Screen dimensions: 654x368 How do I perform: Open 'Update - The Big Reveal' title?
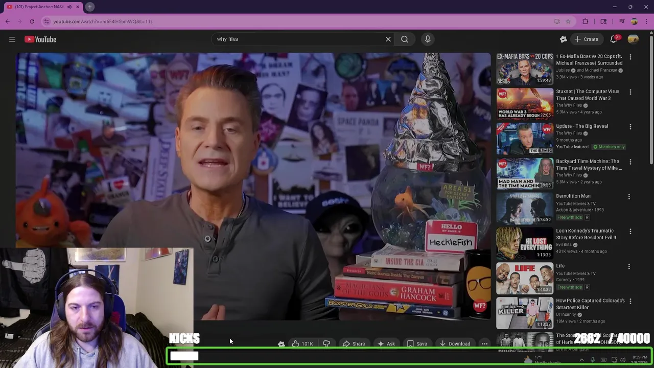(x=582, y=126)
